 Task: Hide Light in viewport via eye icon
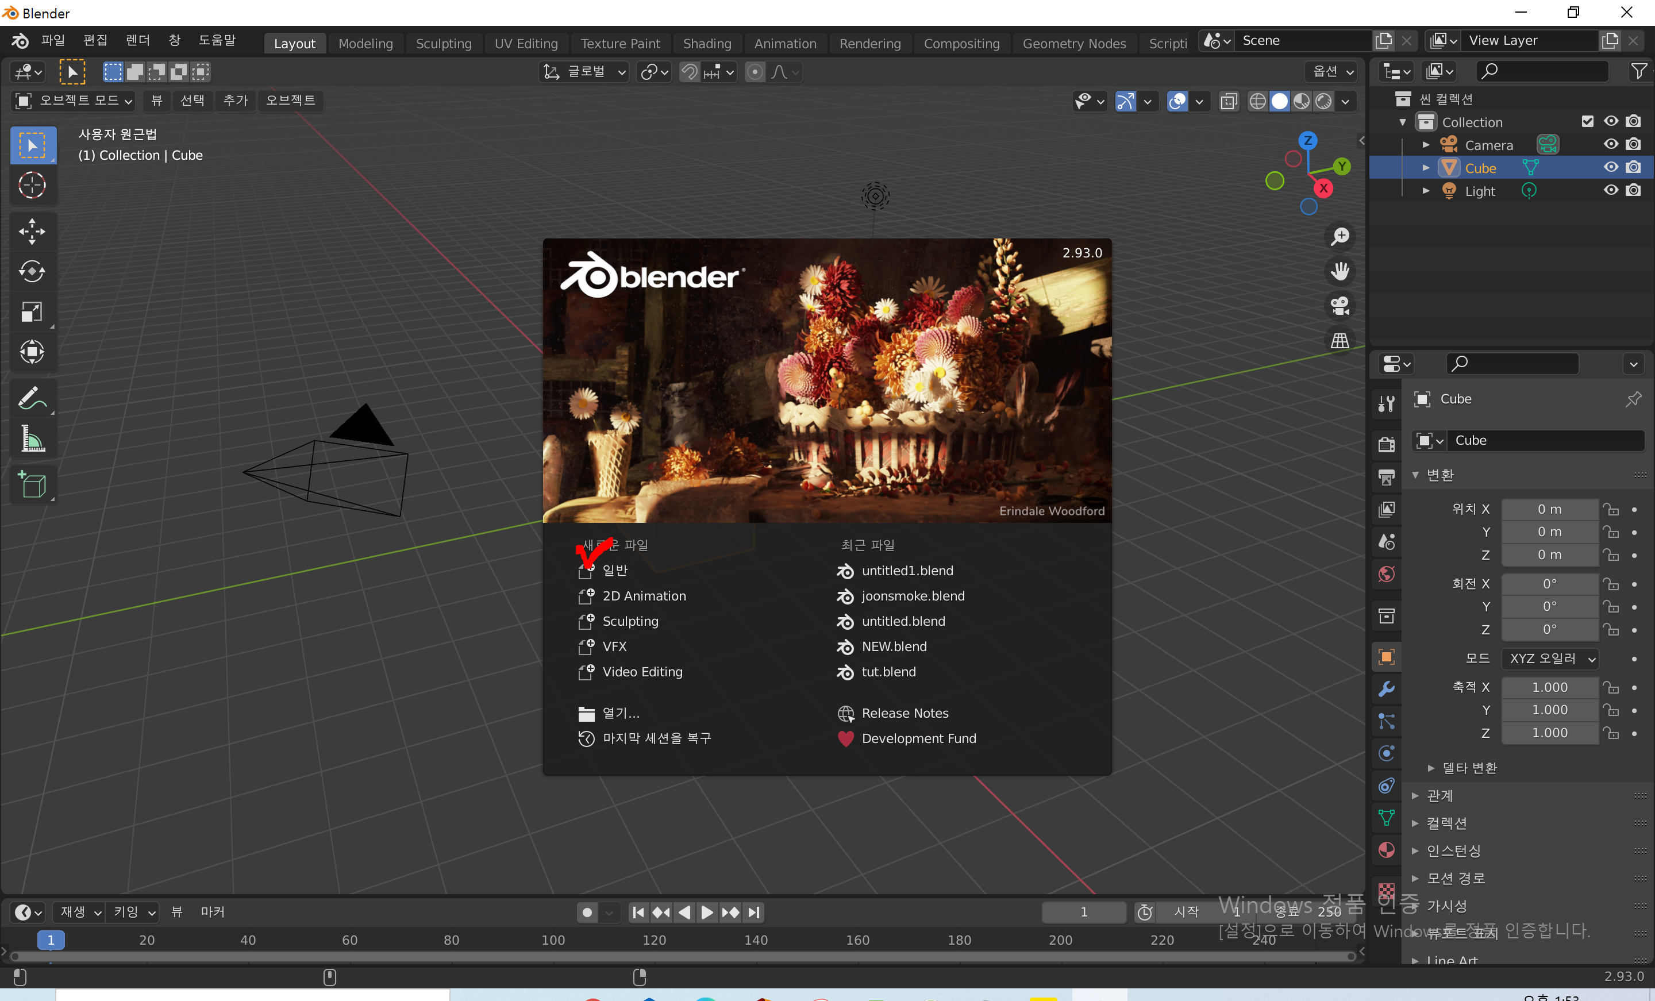pyautogui.click(x=1611, y=190)
